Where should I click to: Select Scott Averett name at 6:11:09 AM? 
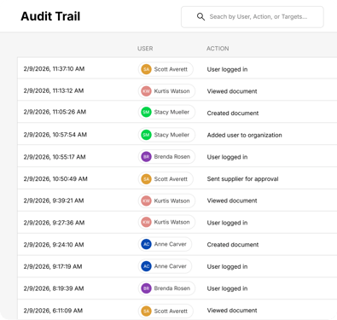coord(171,311)
